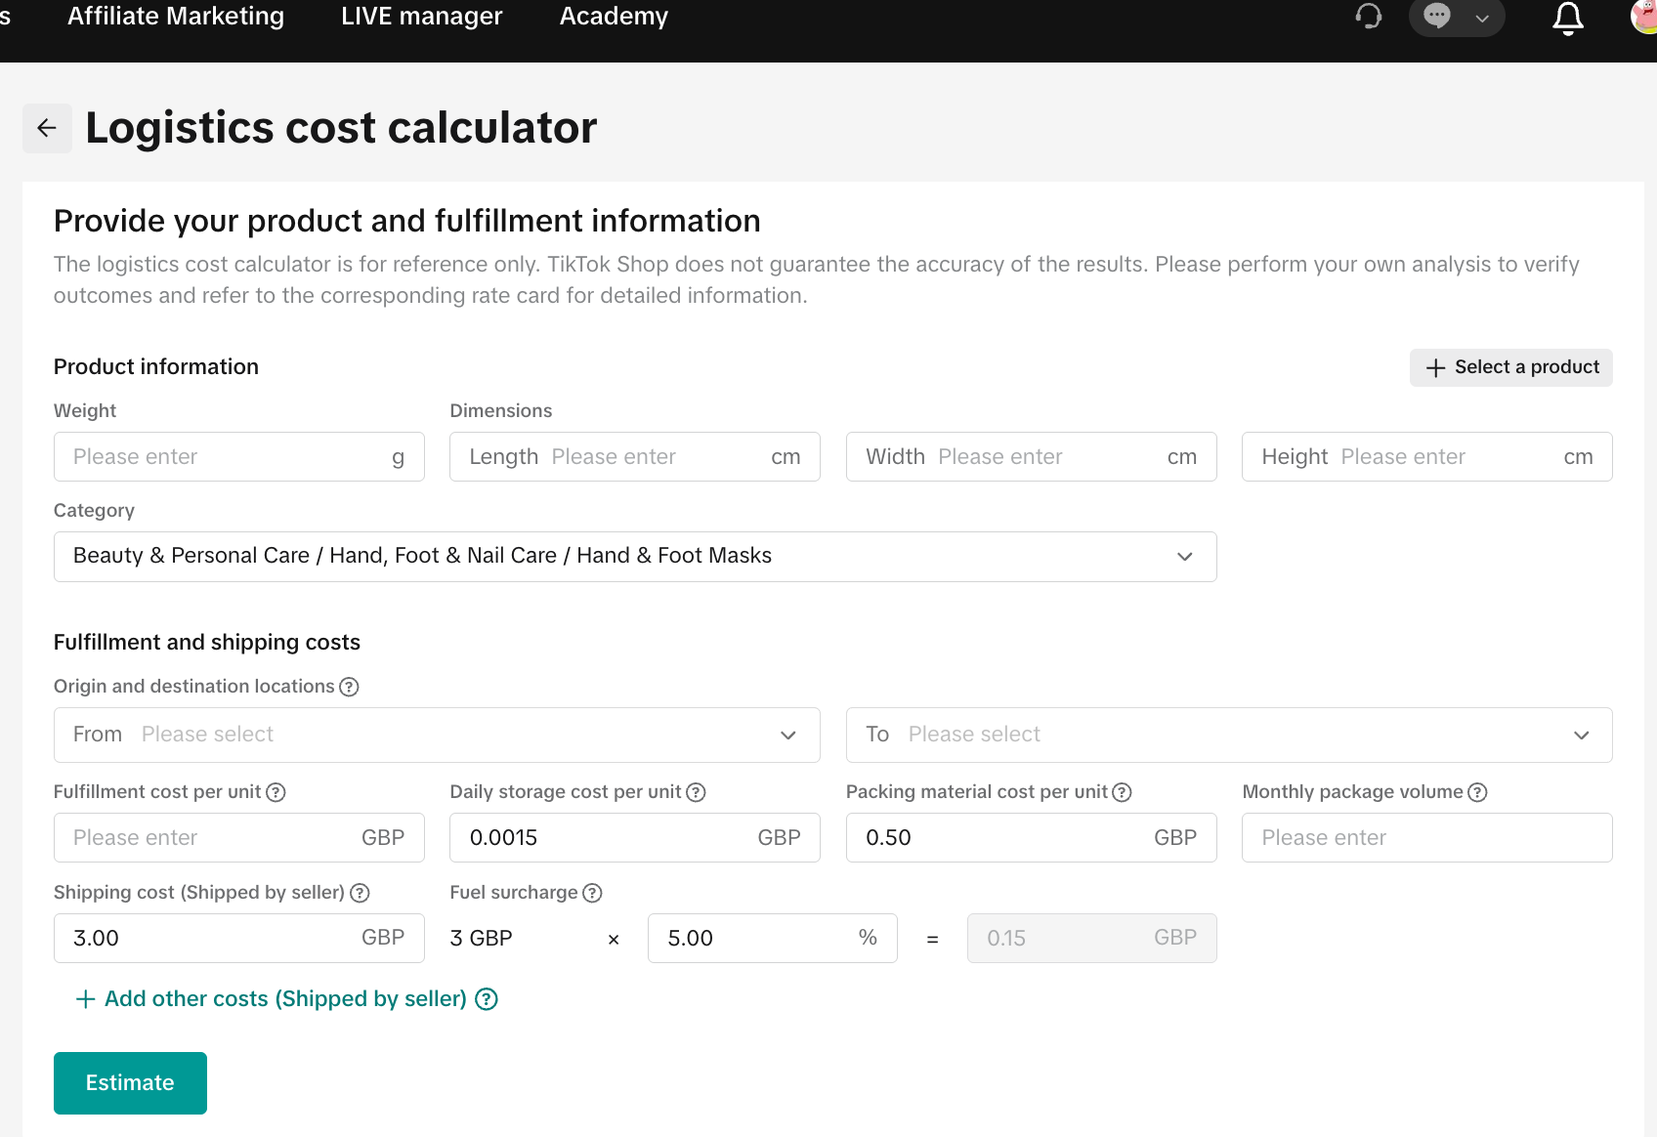Click the Select a product button
The width and height of the screenshot is (1657, 1137).
click(x=1510, y=367)
